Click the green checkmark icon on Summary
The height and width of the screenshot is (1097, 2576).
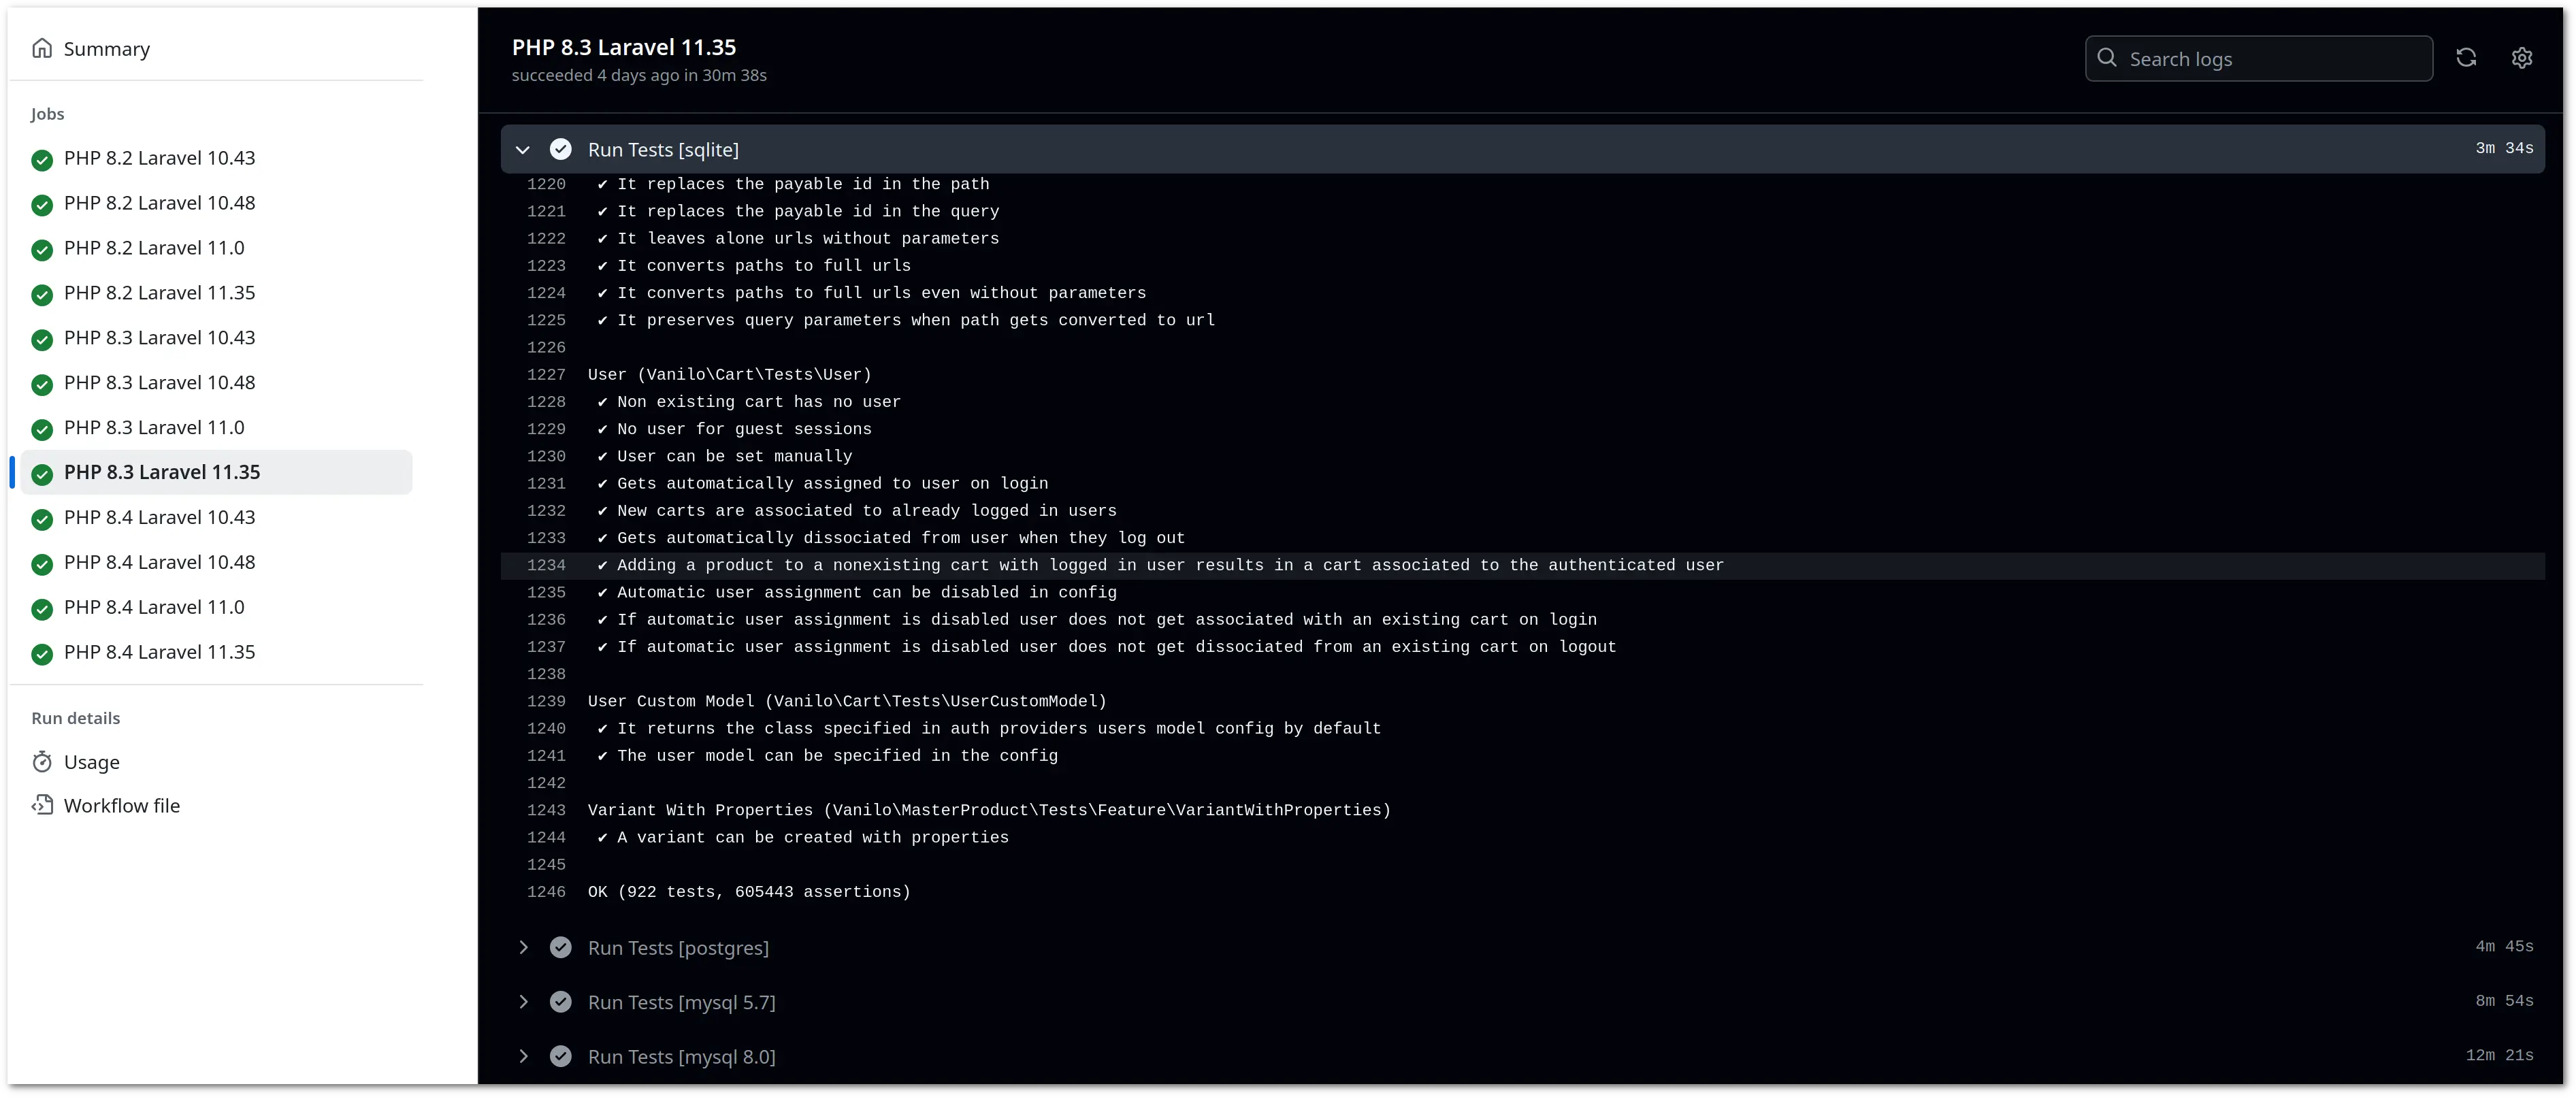coord(43,48)
